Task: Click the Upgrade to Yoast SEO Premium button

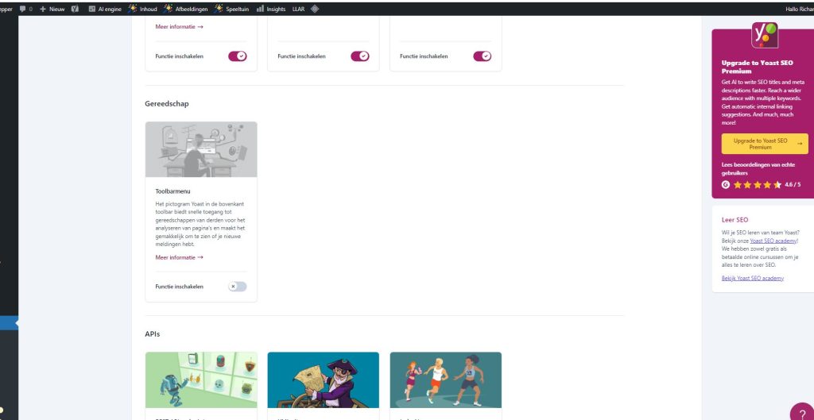Action: point(764,144)
